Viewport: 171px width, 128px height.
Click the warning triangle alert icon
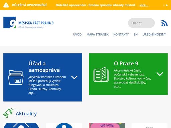(x=6, y=5)
